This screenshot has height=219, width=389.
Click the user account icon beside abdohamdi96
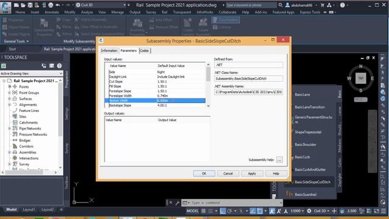coord(287,5)
